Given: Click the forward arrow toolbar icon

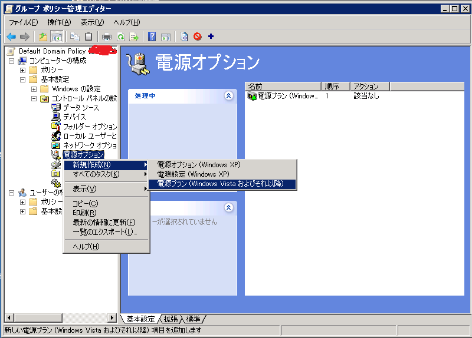Looking at the screenshot, I should (25, 37).
